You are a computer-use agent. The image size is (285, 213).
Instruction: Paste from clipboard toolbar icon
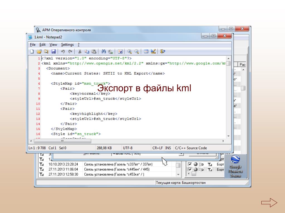[x=94, y=52]
